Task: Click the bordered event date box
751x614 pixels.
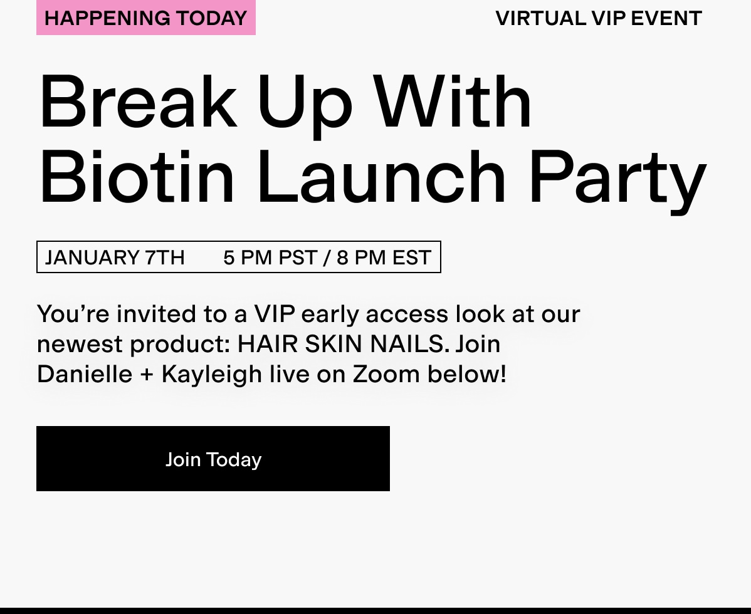Action: click(x=239, y=257)
